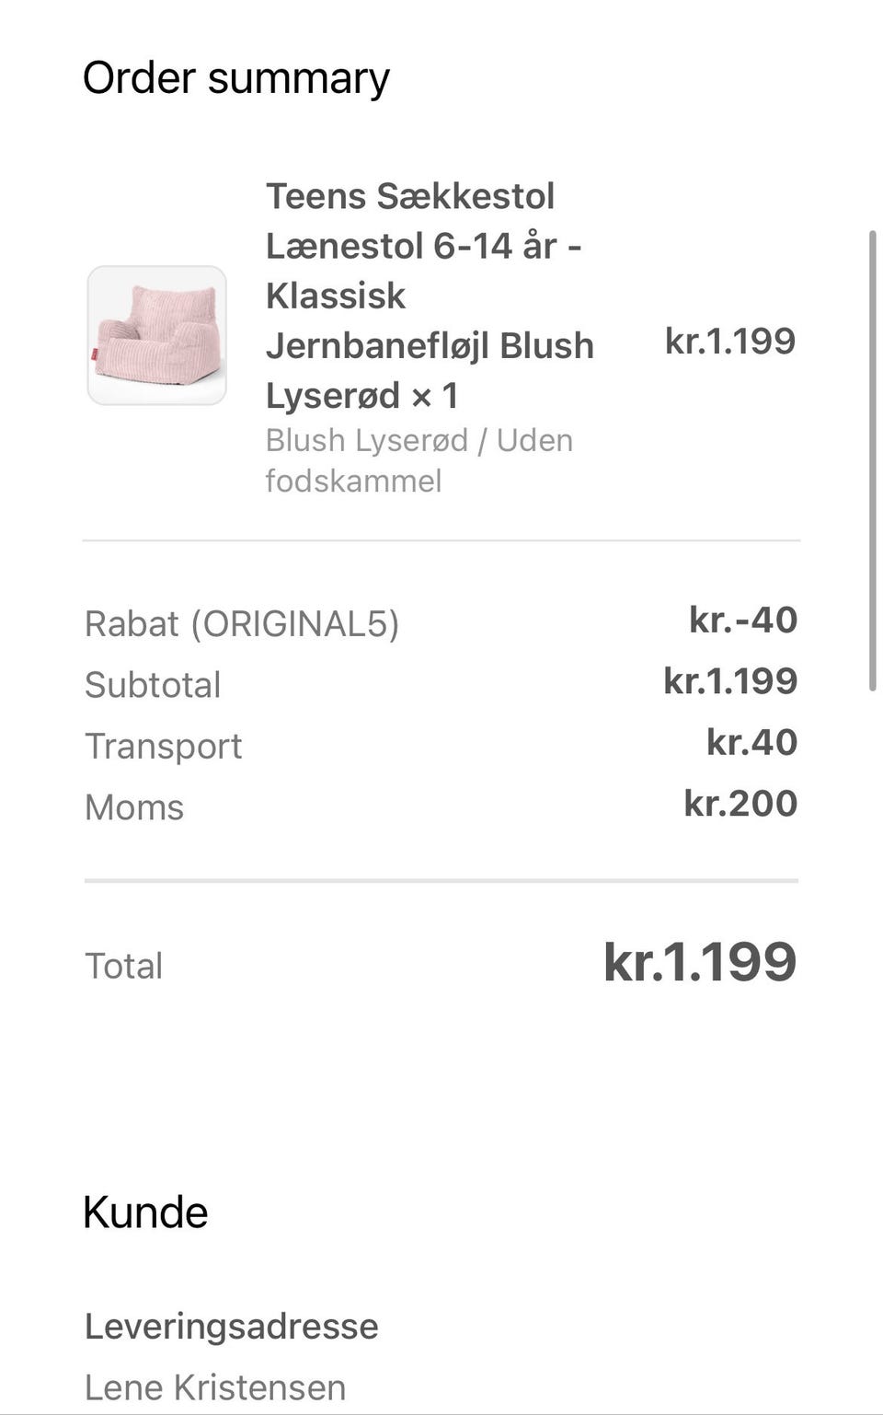Click the Transport cost kr.40
Viewport: 883px width, 1415px height.
751,742
